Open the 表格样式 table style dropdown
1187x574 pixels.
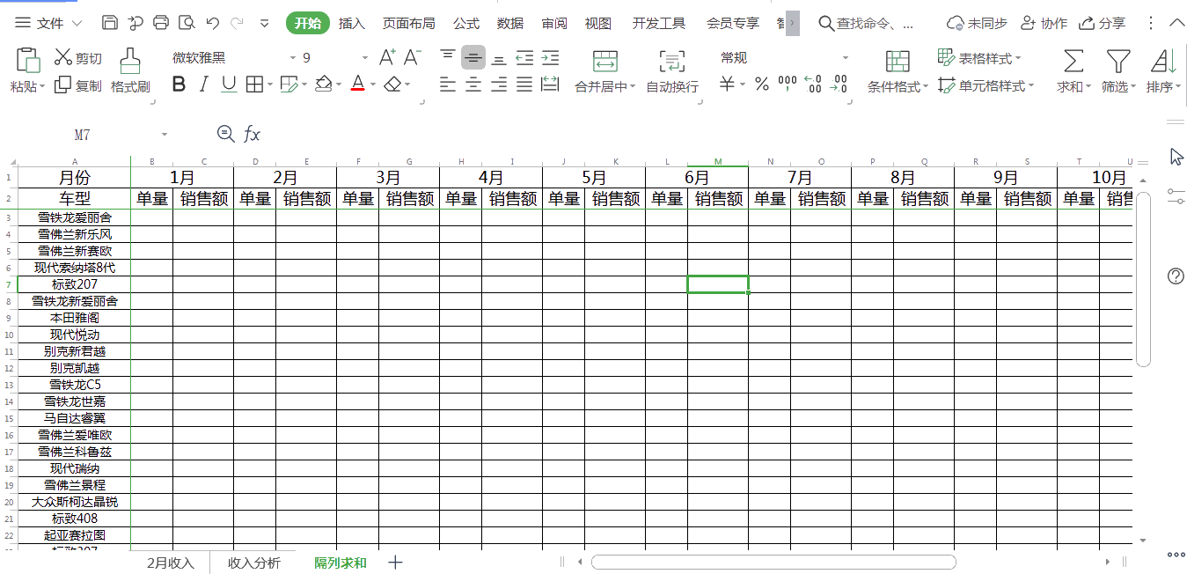[x=971, y=56]
